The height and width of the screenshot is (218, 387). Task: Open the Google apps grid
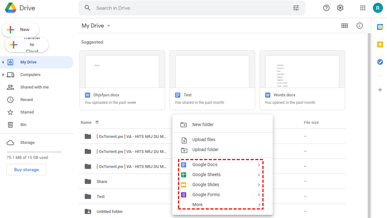[363, 8]
